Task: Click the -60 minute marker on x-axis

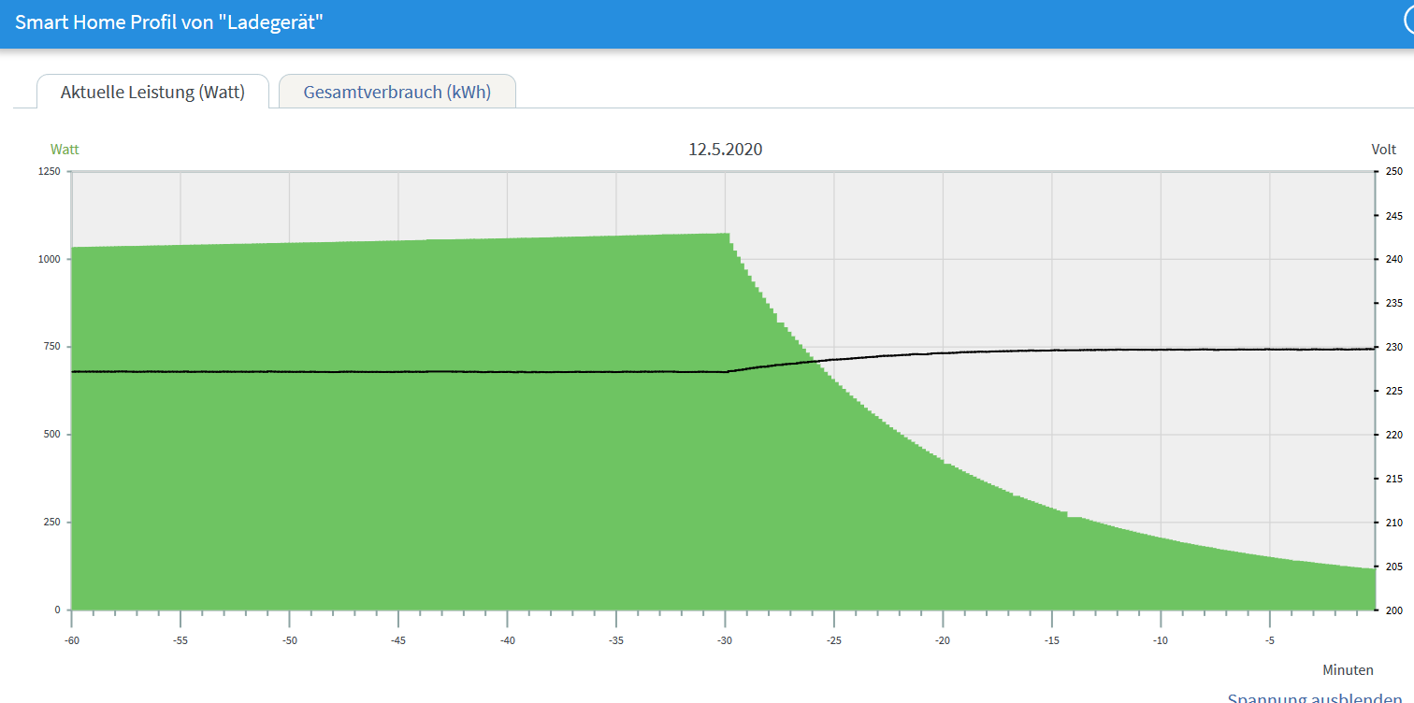Action: coord(71,640)
